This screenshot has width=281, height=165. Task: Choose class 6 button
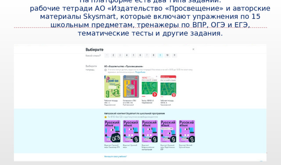pyautogui.click(x=140, y=55)
